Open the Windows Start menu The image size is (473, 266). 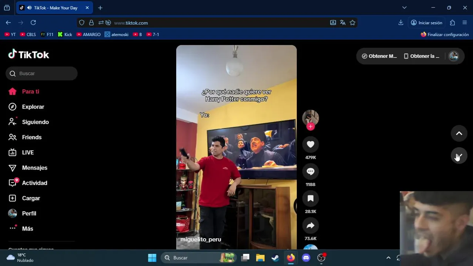pyautogui.click(x=152, y=258)
